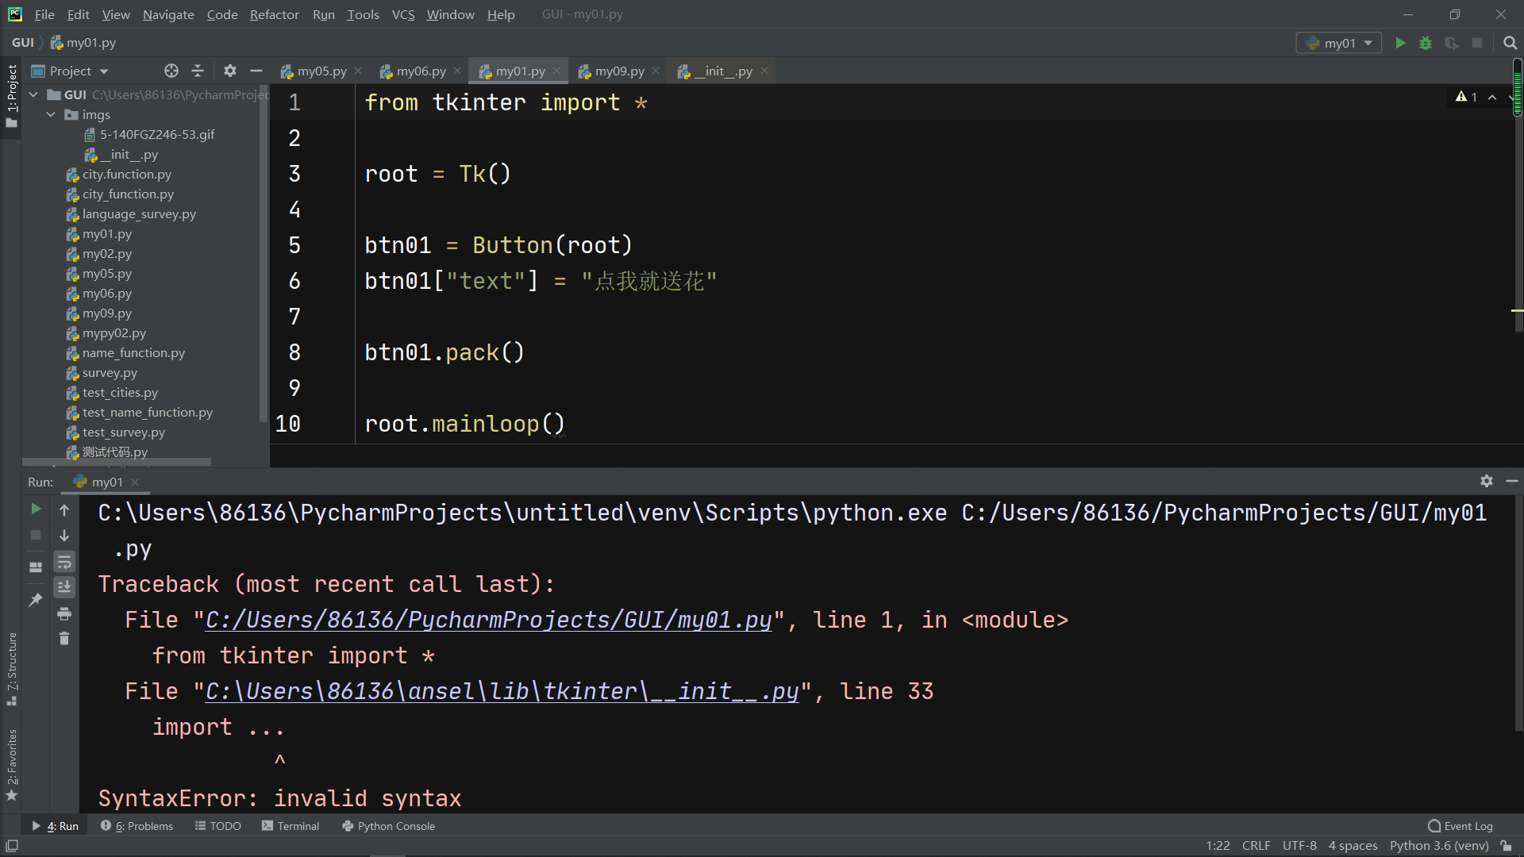The width and height of the screenshot is (1524, 857).
Task: Restore layout icon in Run panel
Action: tap(36, 567)
